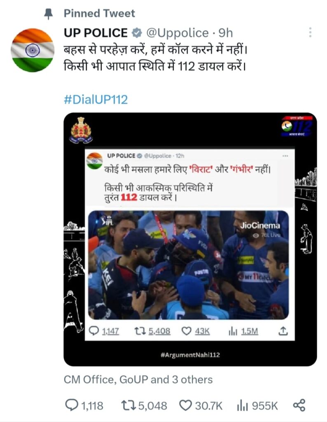Click the UP POLICE display name
Image resolution: width=327 pixels, height=422 pixels.
pyautogui.click(x=96, y=33)
